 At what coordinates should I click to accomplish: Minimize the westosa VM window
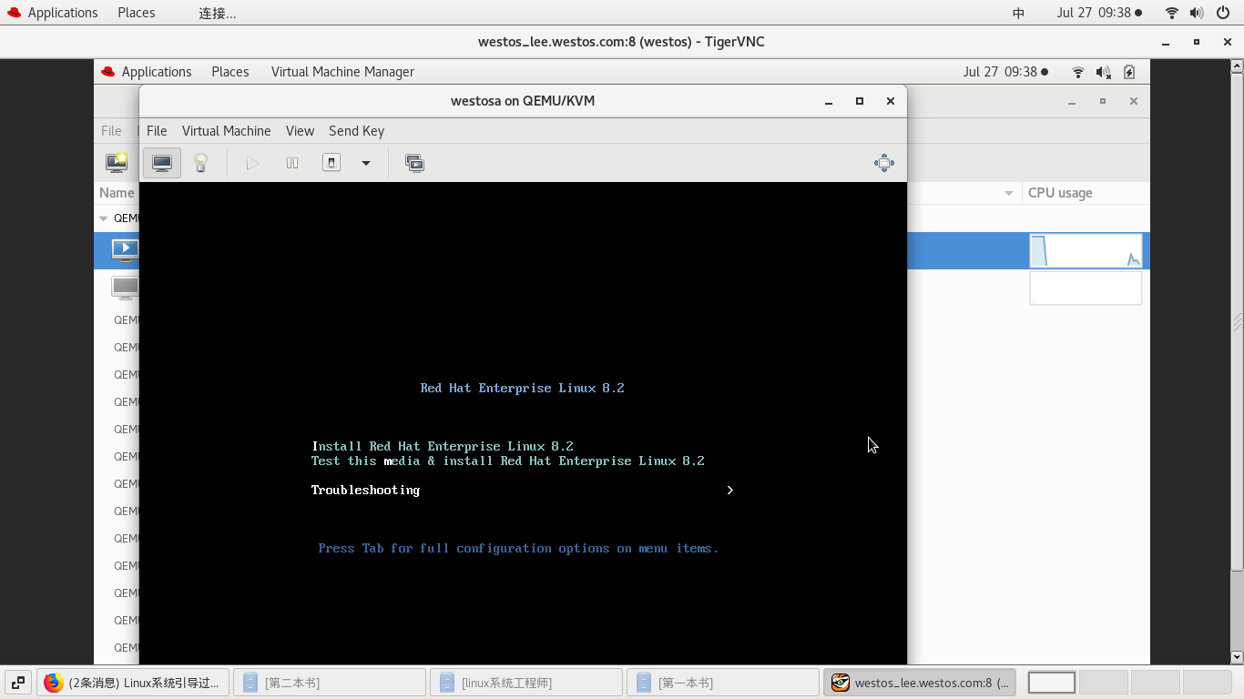point(829,101)
